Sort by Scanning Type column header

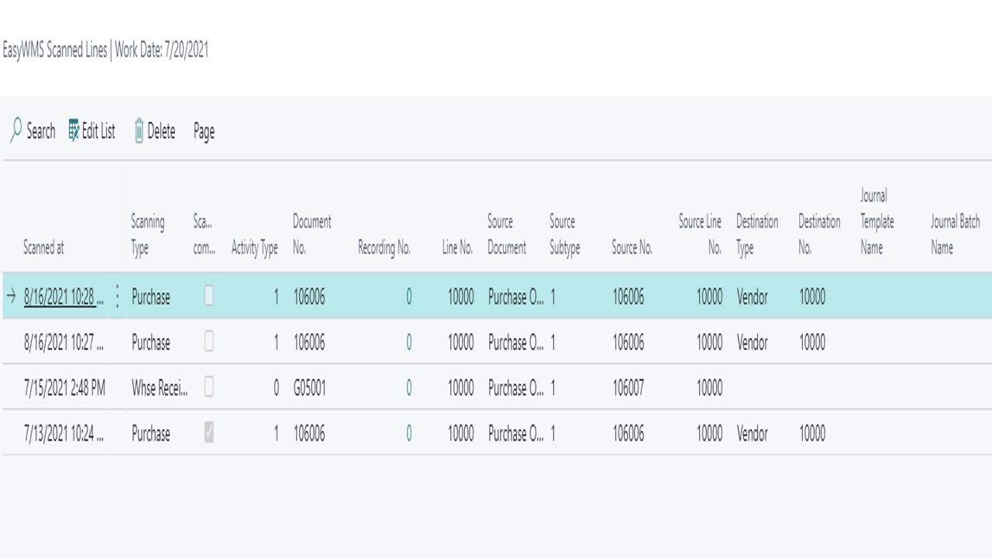pos(147,235)
